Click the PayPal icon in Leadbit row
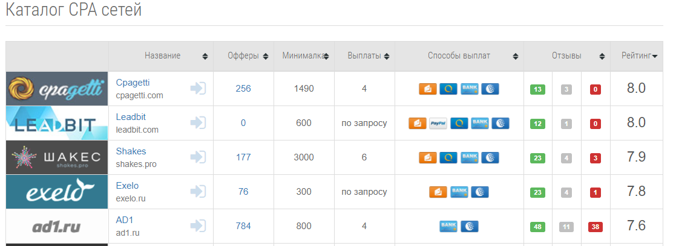This screenshot has width=676, height=246. 438,123
